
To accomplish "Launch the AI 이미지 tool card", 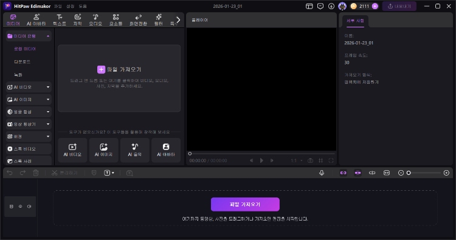I will tap(103, 150).
